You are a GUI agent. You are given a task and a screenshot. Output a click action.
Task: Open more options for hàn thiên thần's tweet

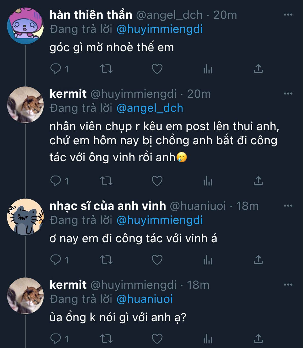(x=288, y=15)
